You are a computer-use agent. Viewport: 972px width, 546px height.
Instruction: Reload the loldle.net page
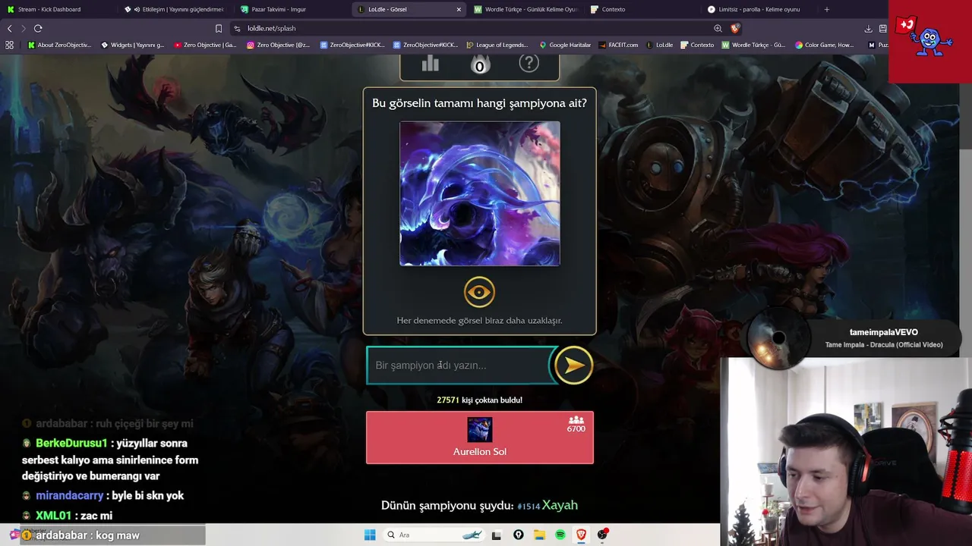(38, 28)
